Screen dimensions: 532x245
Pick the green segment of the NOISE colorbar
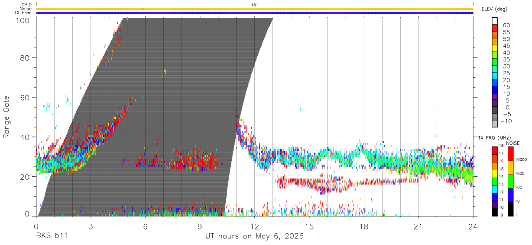click(510, 181)
